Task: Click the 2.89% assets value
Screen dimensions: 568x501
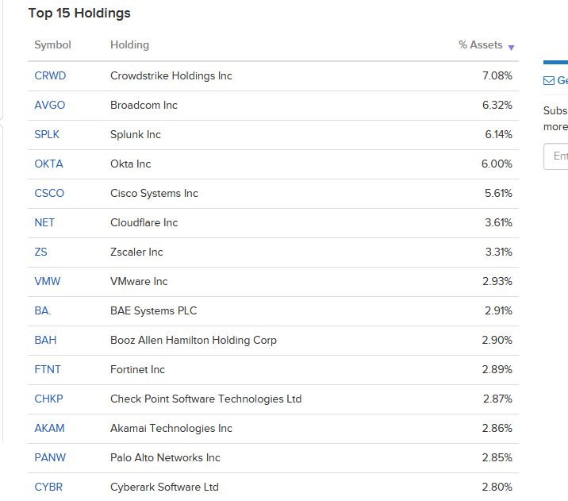Action: click(497, 369)
